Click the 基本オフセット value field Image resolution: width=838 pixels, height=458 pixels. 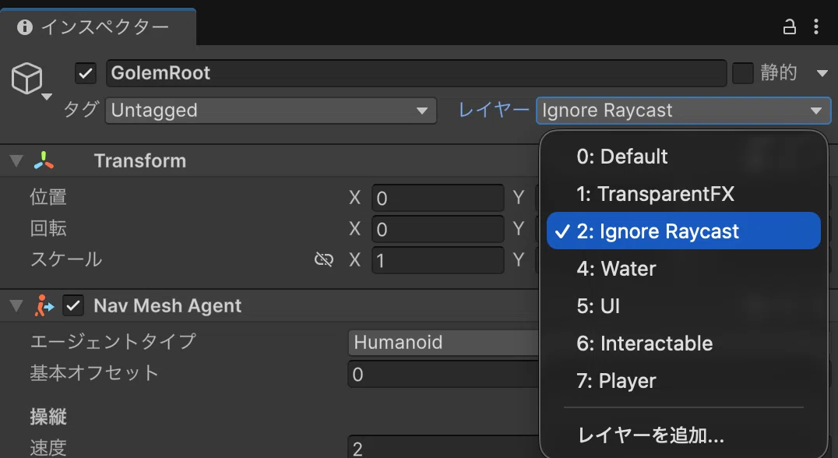tap(444, 374)
